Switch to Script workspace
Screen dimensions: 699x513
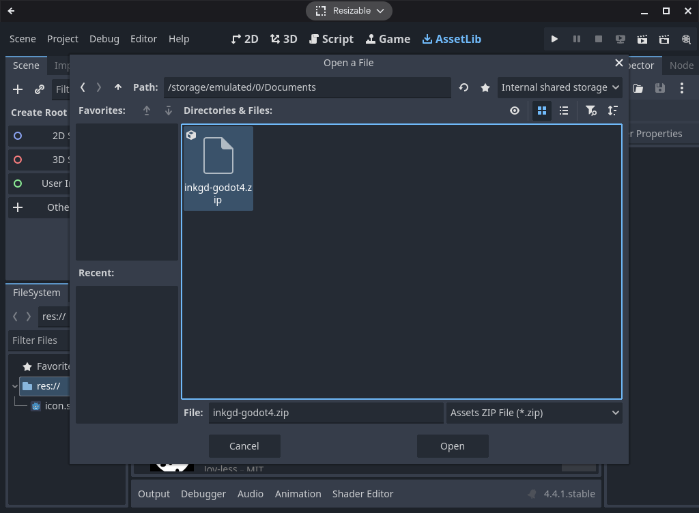[x=331, y=39]
